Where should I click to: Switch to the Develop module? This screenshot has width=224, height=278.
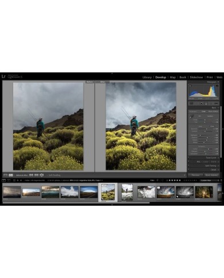coord(161,78)
